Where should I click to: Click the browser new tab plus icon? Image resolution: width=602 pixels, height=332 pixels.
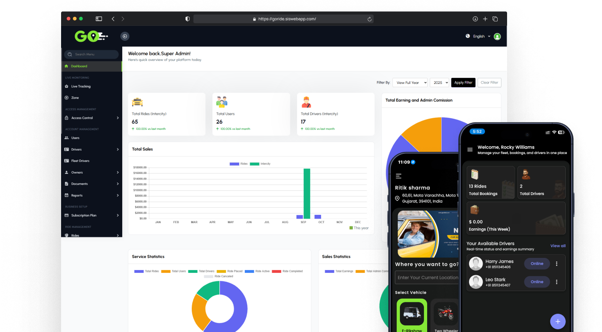pyautogui.click(x=485, y=19)
